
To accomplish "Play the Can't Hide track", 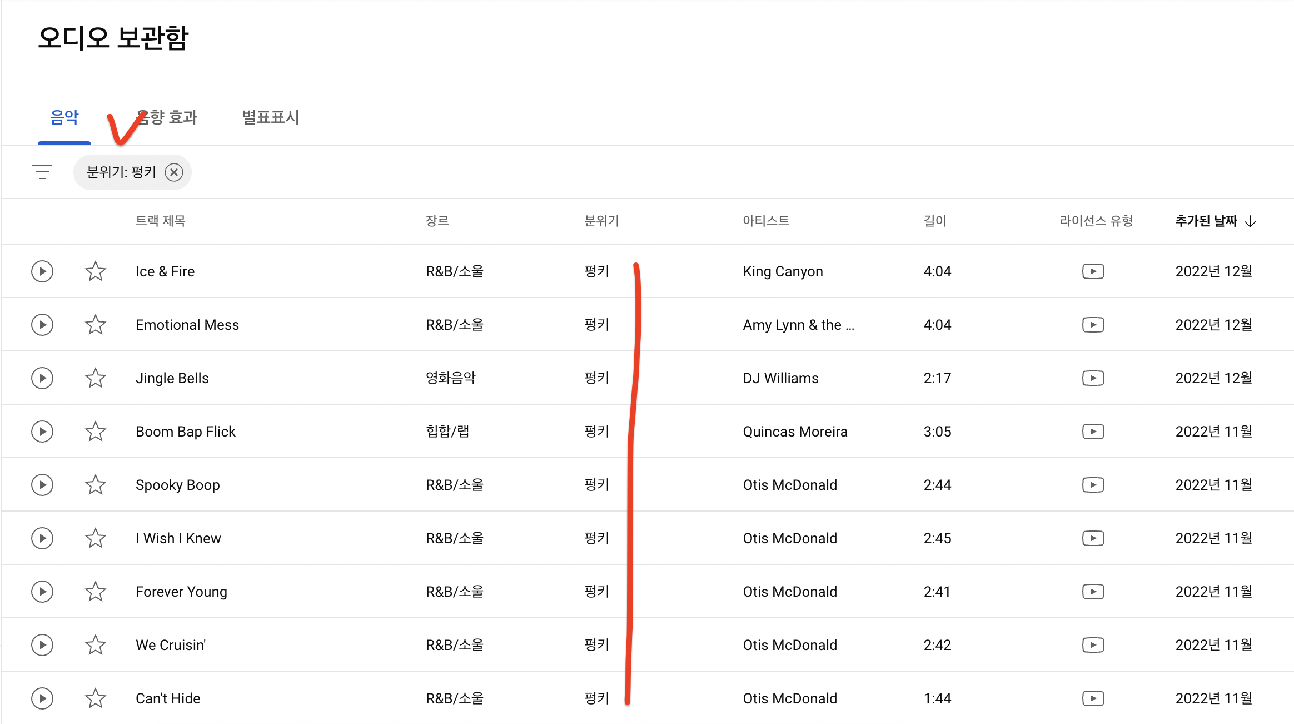I will click(42, 698).
